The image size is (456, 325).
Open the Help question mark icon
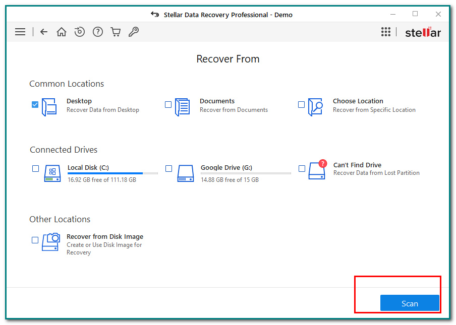point(98,32)
